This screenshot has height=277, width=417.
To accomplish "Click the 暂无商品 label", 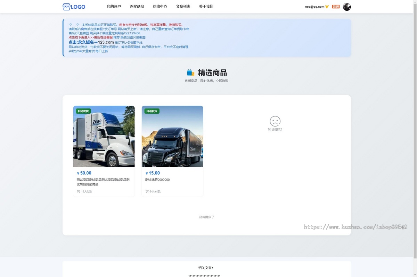I will click(275, 130).
